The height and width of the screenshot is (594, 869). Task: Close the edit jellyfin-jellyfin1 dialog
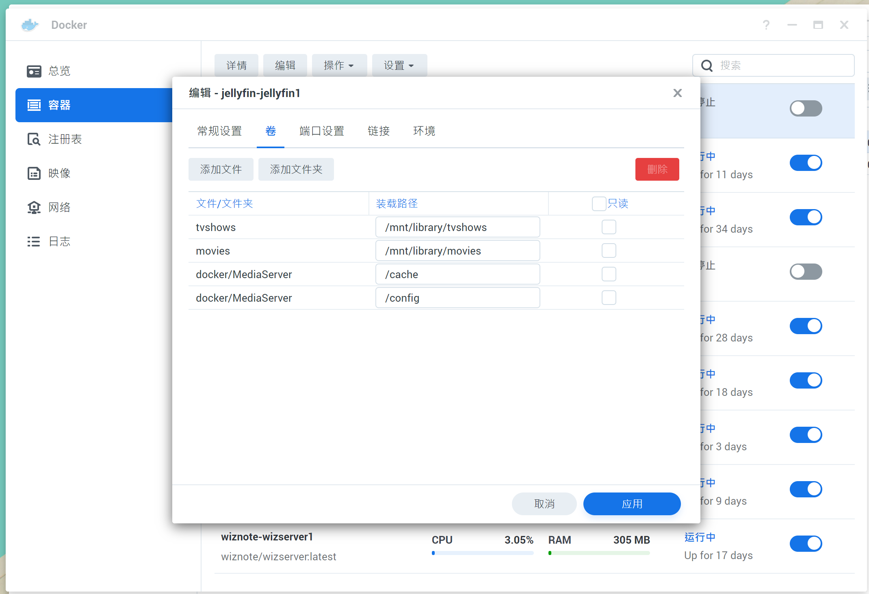[677, 93]
